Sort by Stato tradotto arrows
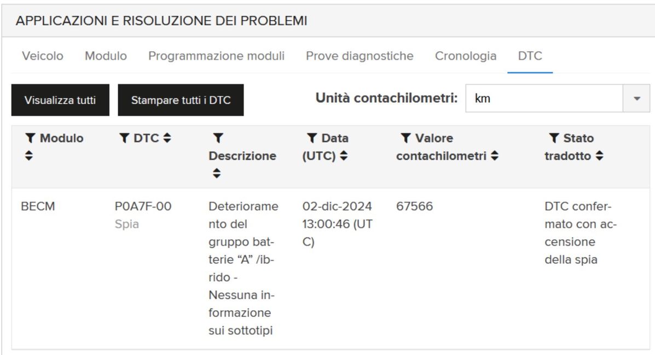This screenshot has width=655, height=355. tap(599, 156)
